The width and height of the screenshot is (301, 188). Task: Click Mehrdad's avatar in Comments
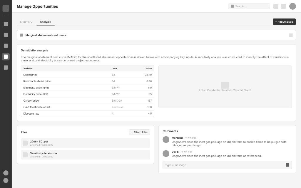pyautogui.click(x=166, y=140)
